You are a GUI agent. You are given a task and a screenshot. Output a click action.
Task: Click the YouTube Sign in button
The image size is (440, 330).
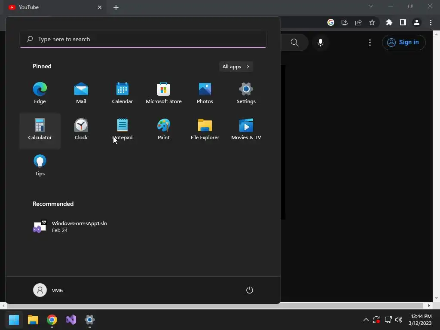[403, 43]
